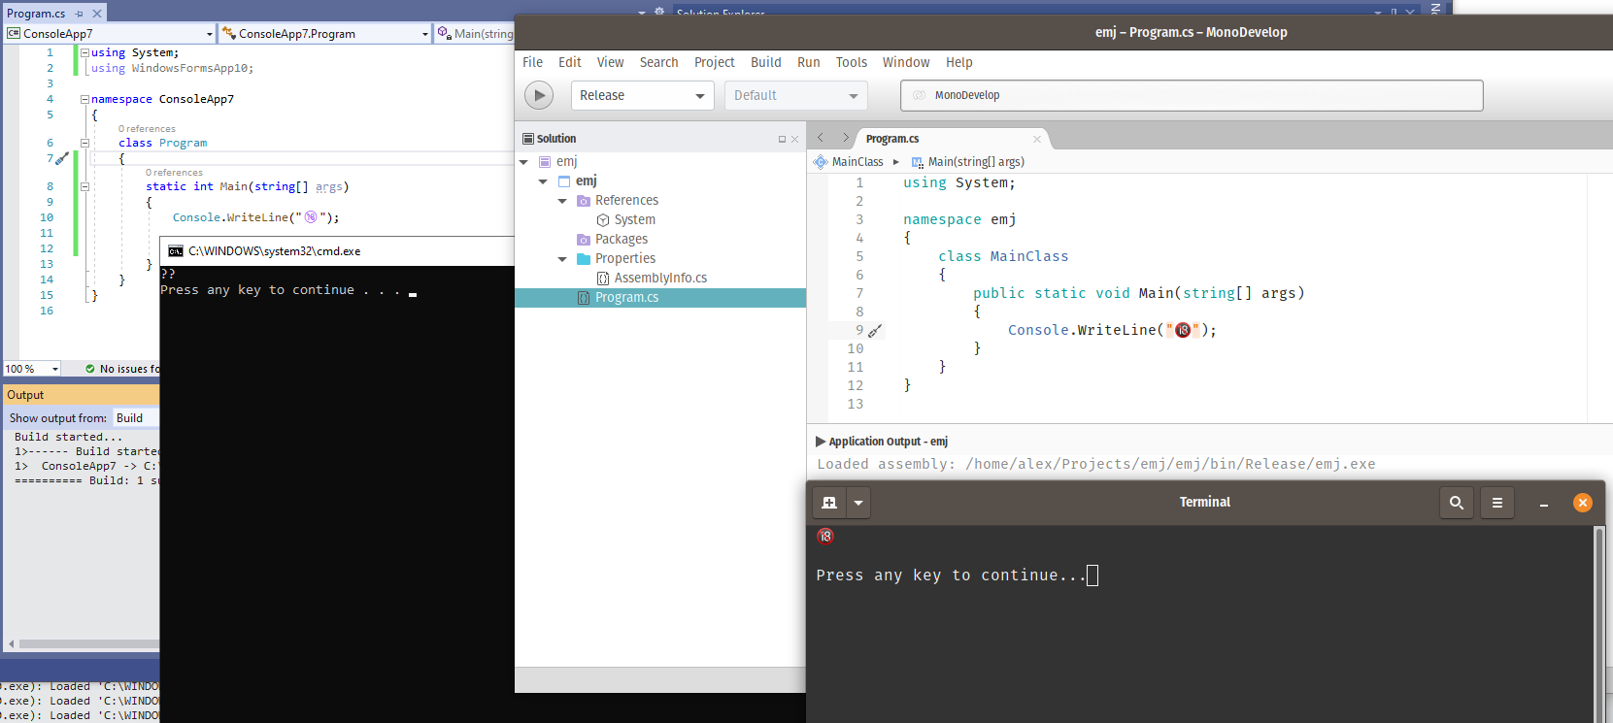Screen dimensions: 1613x723
Task: Maximize the Solution pad with its dock icon
Action: coord(782,139)
